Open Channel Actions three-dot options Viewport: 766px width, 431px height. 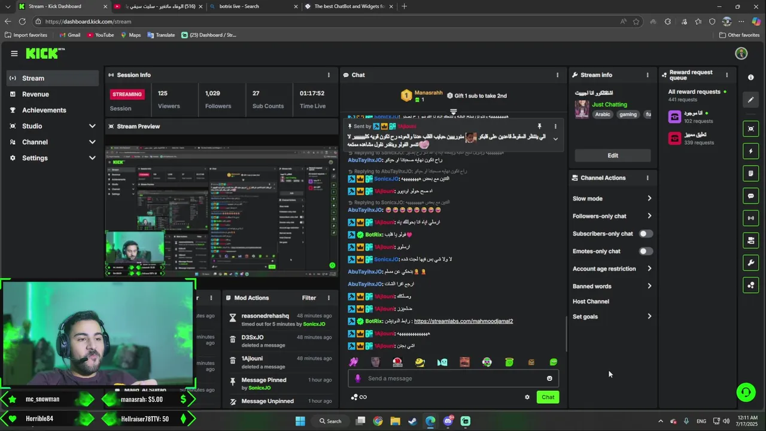[x=648, y=178]
